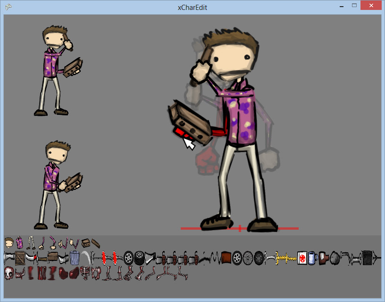The width and height of the screenshot is (385, 302).
Task: Select the raised fist near character's head
Action: tap(201, 71)
